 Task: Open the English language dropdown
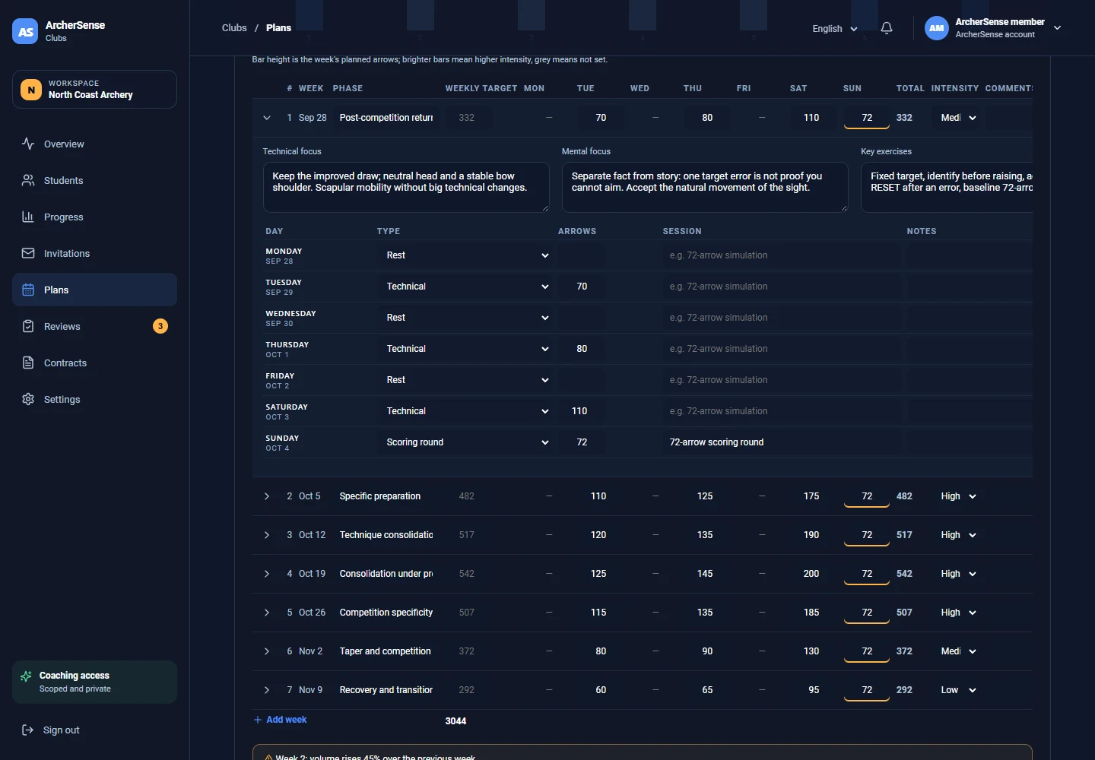[835, 29]
